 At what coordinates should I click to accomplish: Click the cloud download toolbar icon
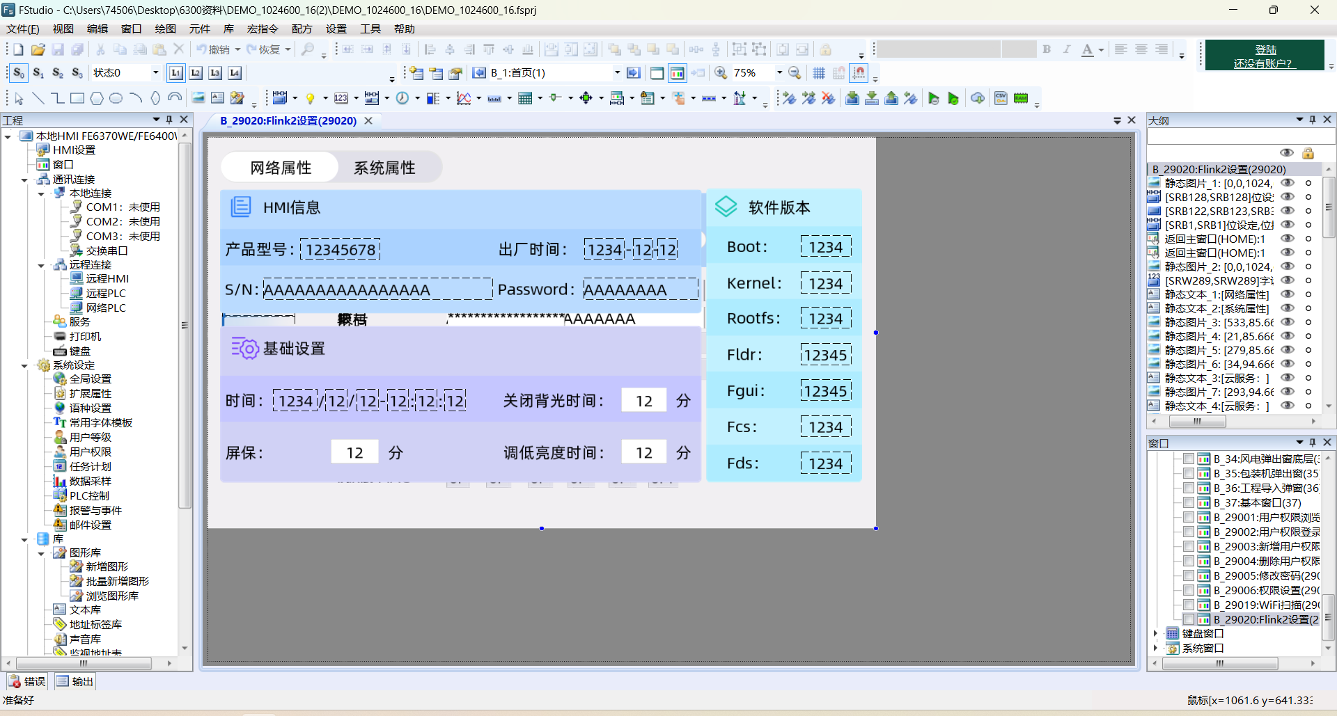pyautogui.click(x=978, y=98)
